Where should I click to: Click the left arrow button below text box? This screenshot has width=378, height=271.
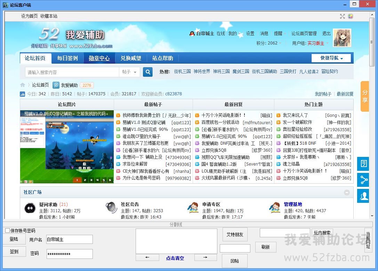(x=147, y=257)
